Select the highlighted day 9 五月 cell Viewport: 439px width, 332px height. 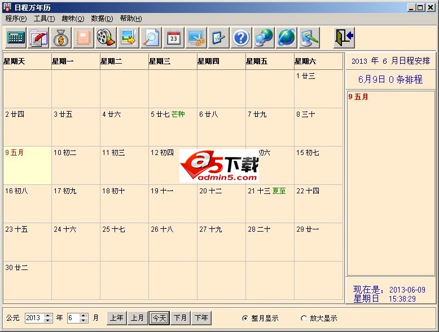(28, 165)
